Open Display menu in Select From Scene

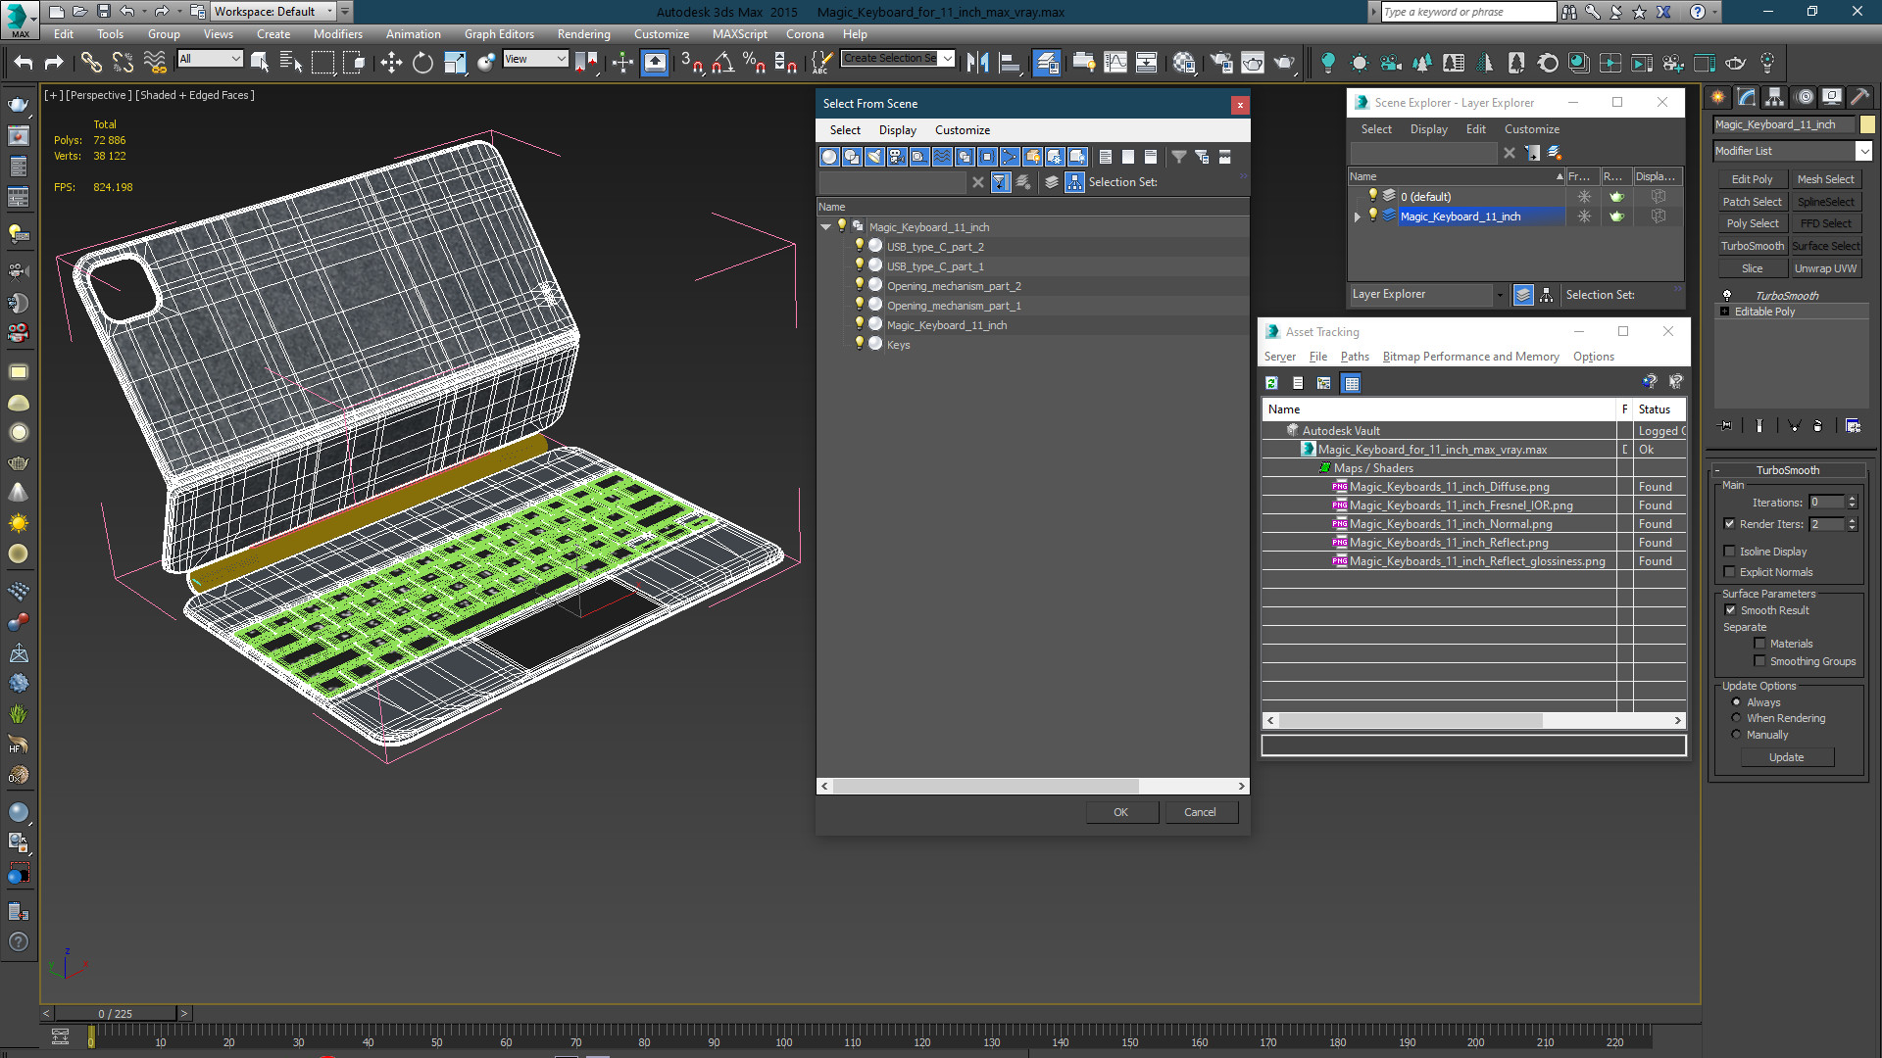[x=897, y=130]
